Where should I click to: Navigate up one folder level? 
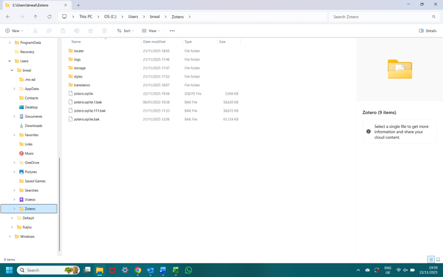(x=36, y=16)
